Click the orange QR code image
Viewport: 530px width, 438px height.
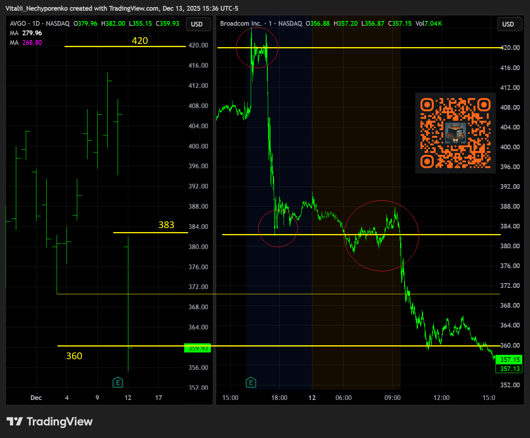tap(456, 133)
